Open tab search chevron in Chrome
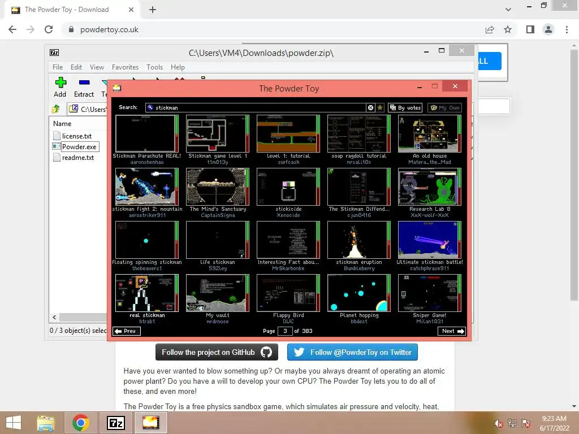The image size is (579, 434). [x=508, y=10]
